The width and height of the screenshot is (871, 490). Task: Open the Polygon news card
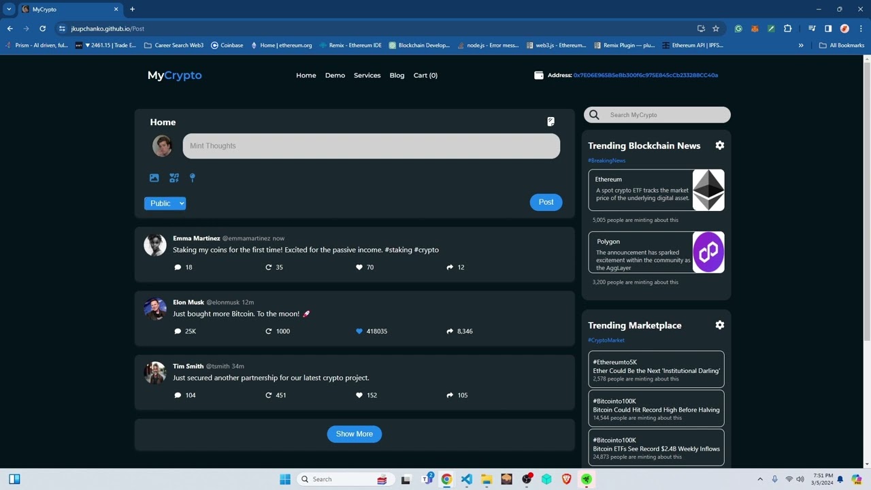(x=657, y=252)
